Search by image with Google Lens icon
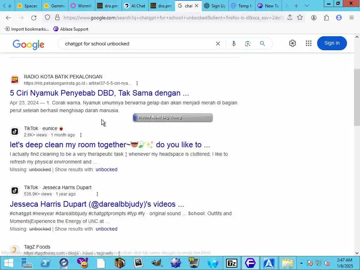Image resolution: width=360 pixels, height=270 pixels. pyautogui.click(x=248, y=44)
